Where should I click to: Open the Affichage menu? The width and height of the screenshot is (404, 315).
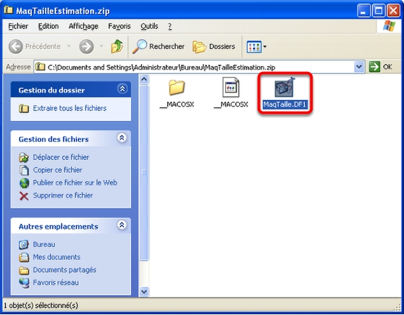pyautogui.click(x=83, y=26)
